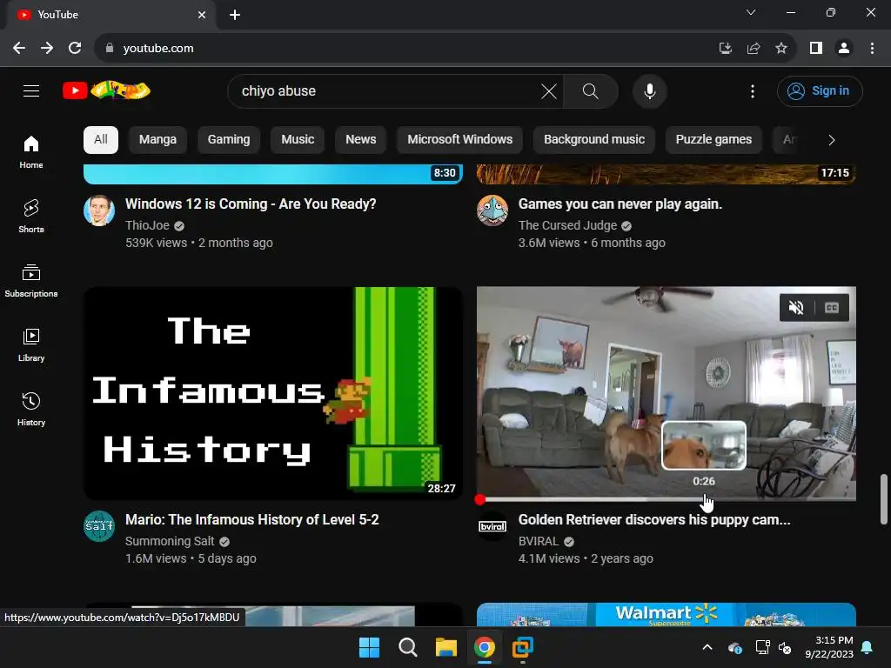Open YouTube settings three-dot menu
The image size is (891, 668).
(753, 90)
